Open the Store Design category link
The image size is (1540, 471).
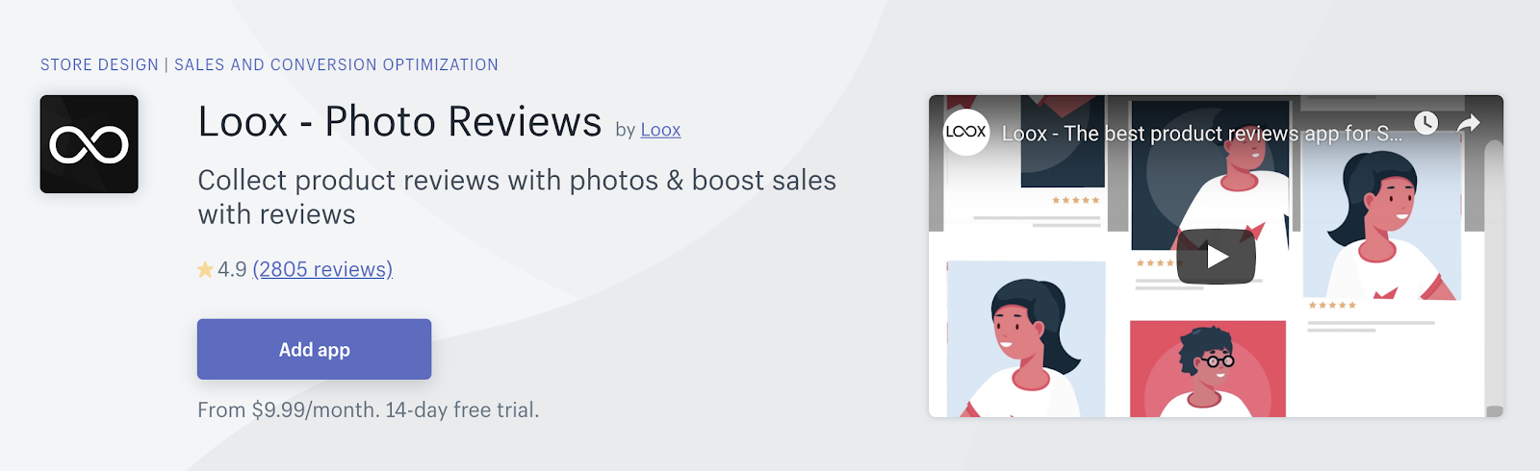(x=99, y=64)
